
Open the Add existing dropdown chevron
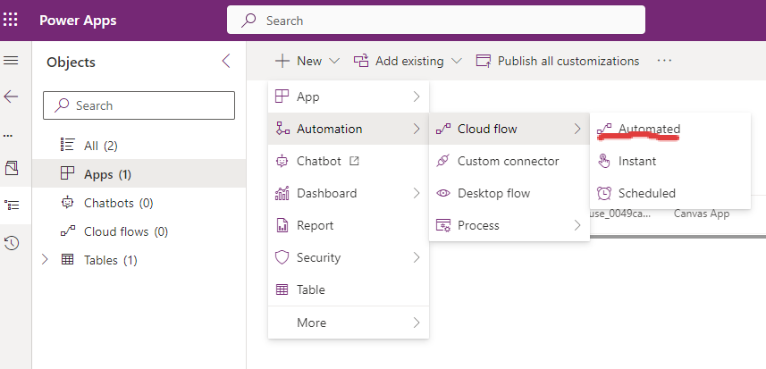[x=456, y=61]
